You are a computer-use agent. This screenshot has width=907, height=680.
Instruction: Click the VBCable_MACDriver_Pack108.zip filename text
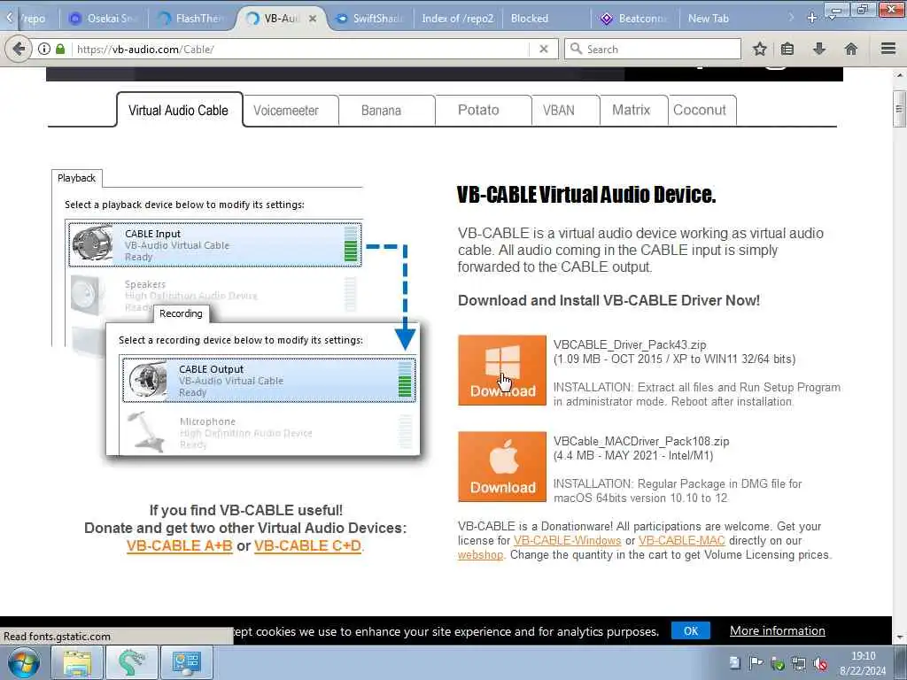coord(641,442)
